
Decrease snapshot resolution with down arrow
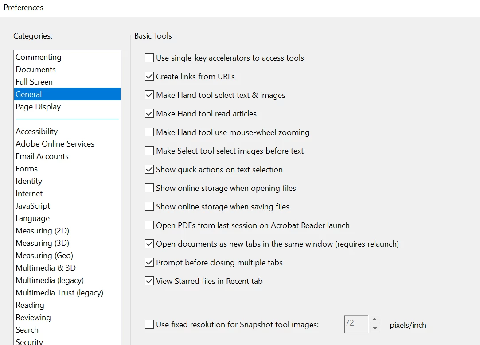coord(375,329)
